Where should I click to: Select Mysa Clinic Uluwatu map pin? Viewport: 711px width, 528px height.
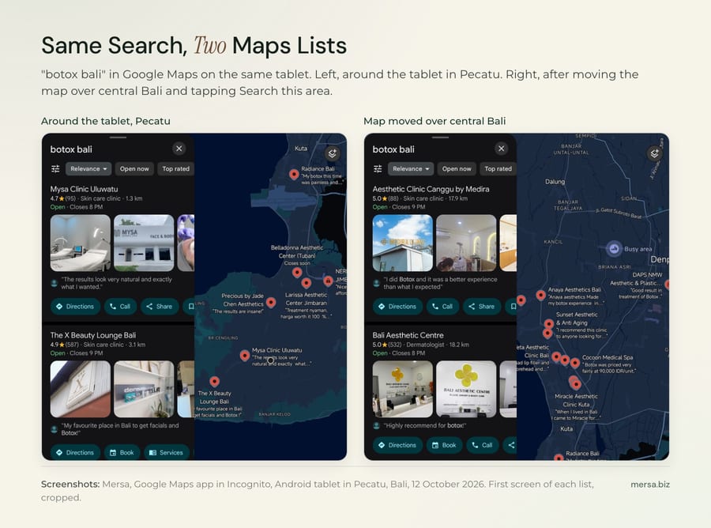coord(245,356)
